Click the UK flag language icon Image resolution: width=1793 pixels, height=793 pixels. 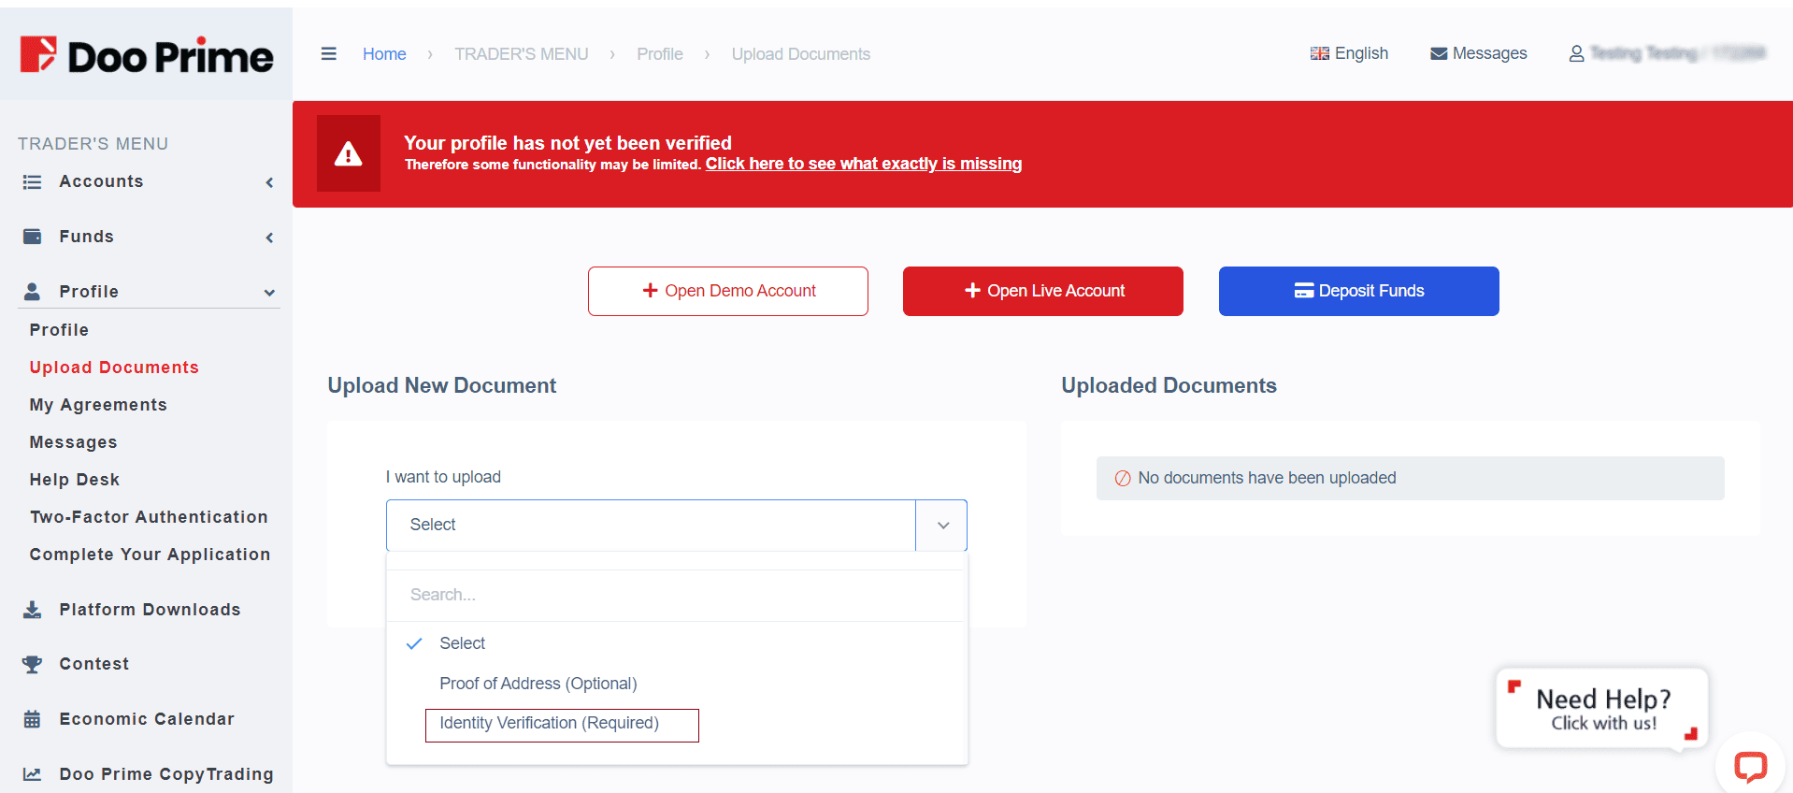tap(1319, 54)
